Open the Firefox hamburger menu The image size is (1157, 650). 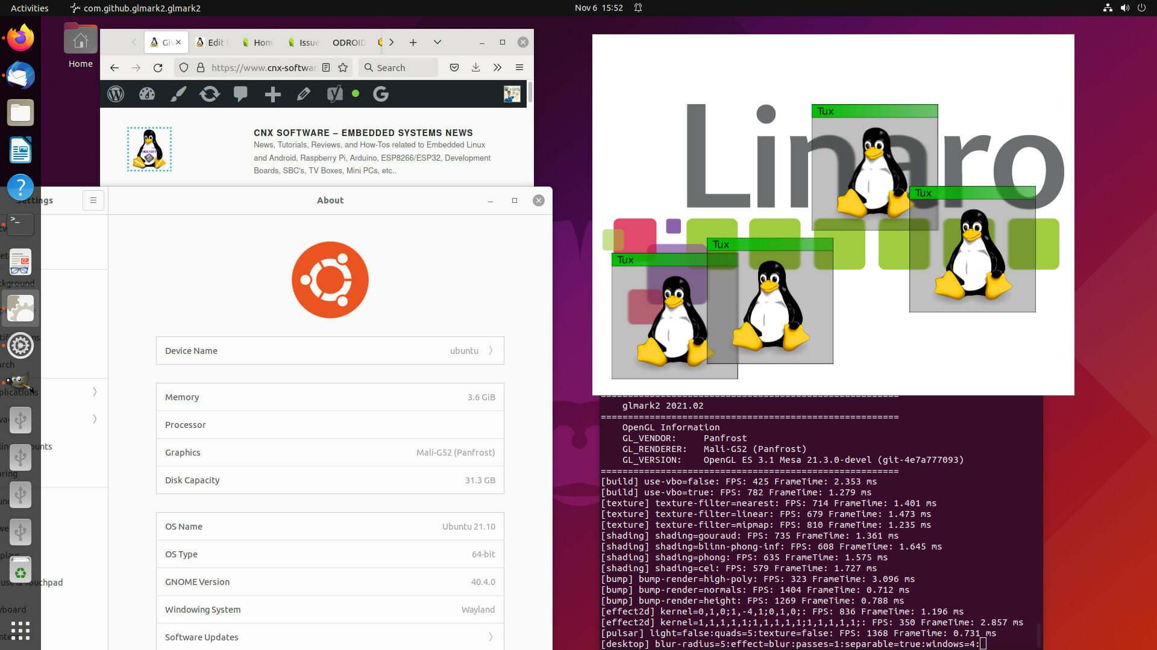pyautogui.click(x=519, y=67)
